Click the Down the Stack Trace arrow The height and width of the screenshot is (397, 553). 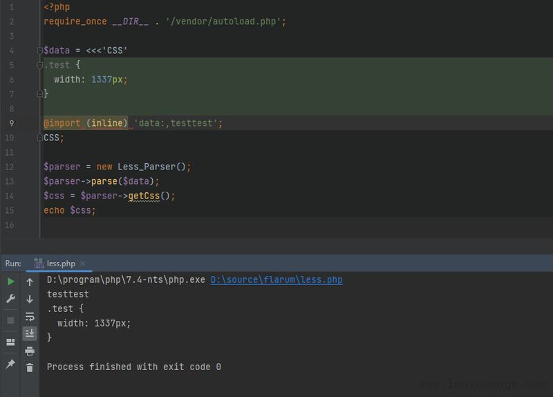click(30, 299)
